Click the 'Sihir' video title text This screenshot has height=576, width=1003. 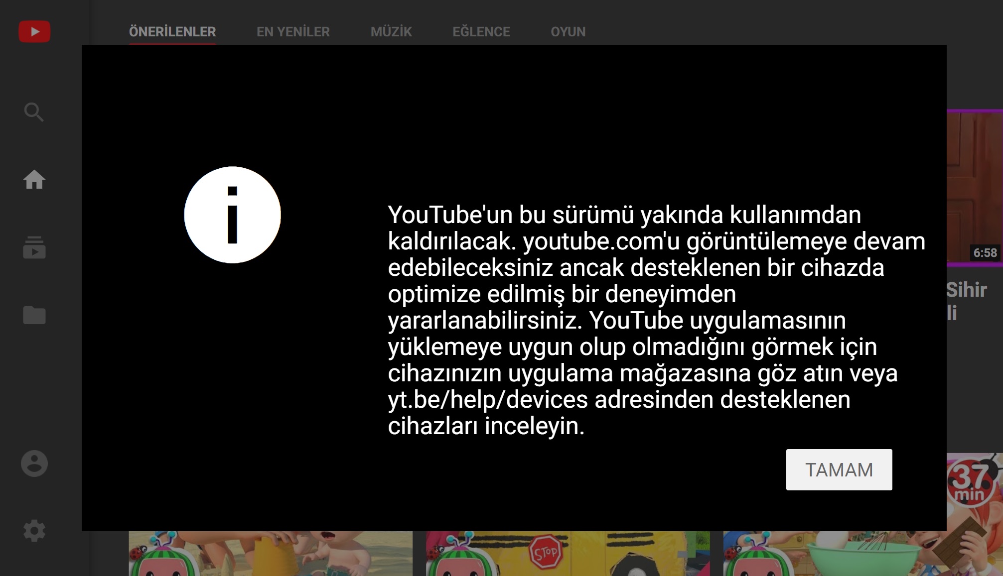point(967,289)
